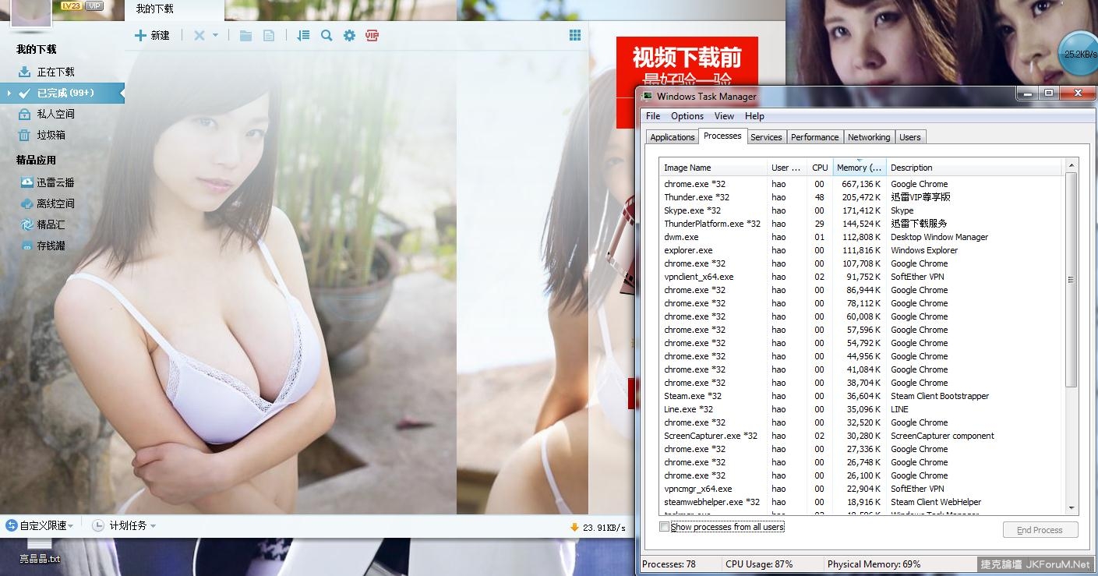Screen dimensions: 1098x576
Task: Toggle Show processes from all users checkbox
Action: coord(665,527)
